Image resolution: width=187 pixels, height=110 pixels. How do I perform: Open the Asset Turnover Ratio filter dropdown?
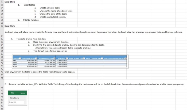102,58
